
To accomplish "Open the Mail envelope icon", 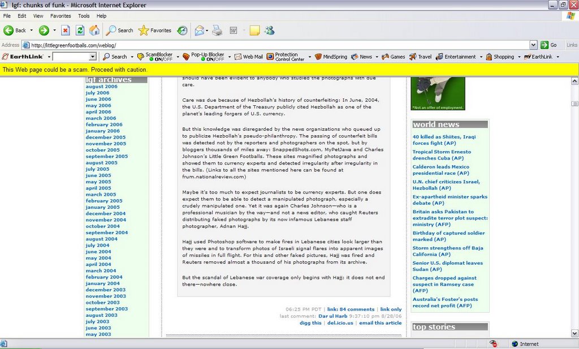I will [199, 31].
